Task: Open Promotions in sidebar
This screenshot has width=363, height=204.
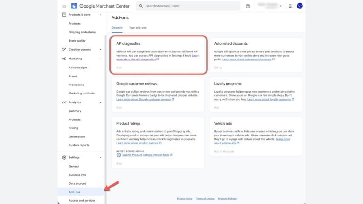Action: coord(77,85)
